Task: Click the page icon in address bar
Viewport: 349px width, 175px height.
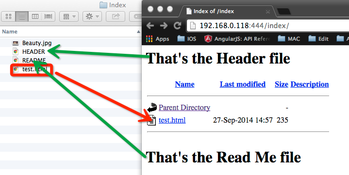Action: click(x=193, y=26)
